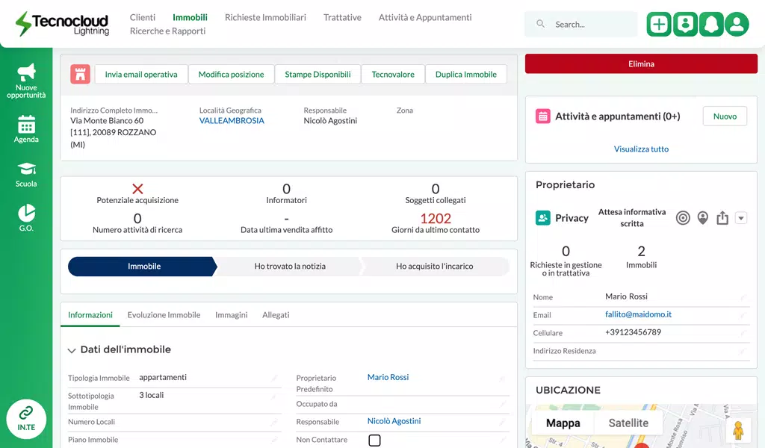Select the Mappa map view
The image size is (765, 448).
[563, 423]
